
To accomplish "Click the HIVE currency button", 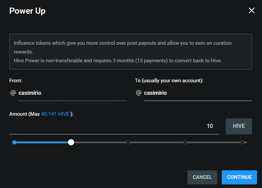I will pyautogui.click(x=239, y=126).
